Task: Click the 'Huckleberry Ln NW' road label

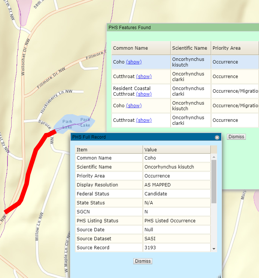Action: [56, 101]
